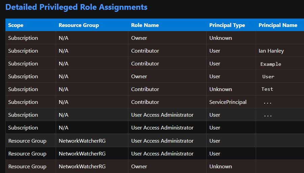This screenshot has height=173, width=304.
Task: Click the Detailed Privileged Role Assignments heading
Action: click(x=77, y=7)
